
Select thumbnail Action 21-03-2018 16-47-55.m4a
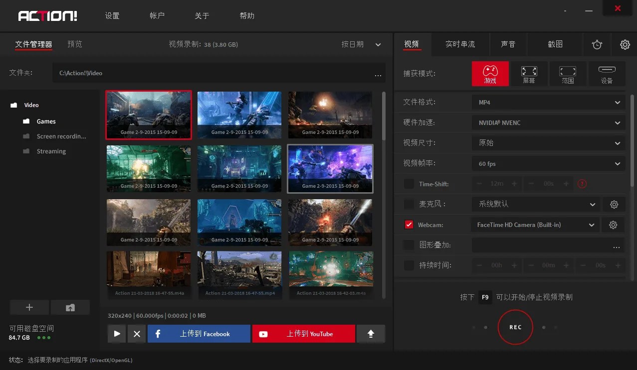(x=149, y=275)
